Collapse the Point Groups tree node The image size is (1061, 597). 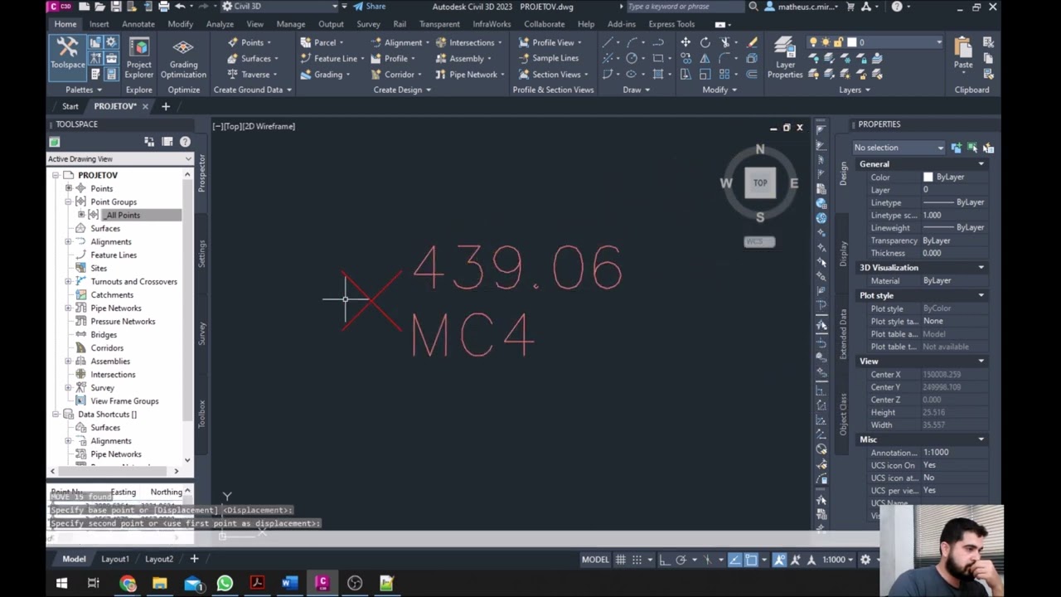69,202
